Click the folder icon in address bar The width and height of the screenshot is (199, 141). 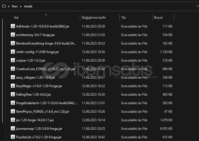[x=4, y=6]
